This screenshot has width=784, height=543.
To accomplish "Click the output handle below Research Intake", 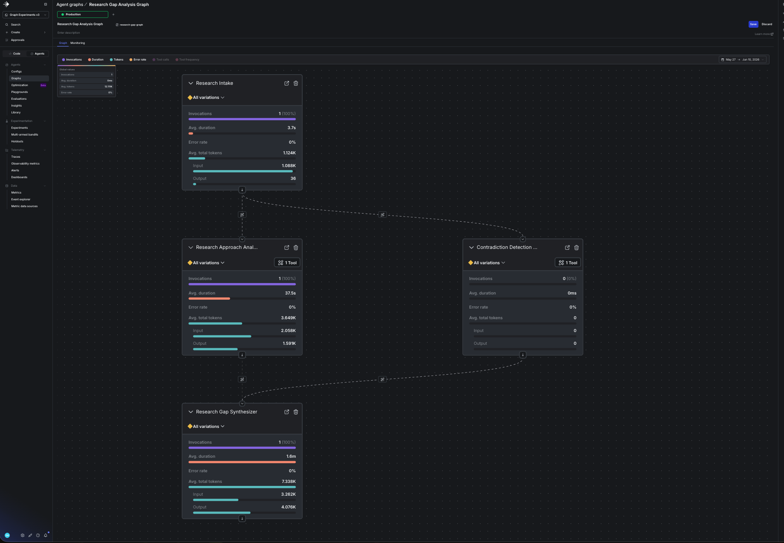I will coord(242,190).
